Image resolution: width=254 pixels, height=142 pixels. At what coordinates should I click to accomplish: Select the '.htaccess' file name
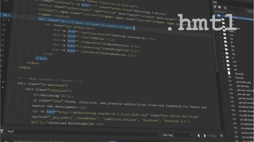pos(239,78)
